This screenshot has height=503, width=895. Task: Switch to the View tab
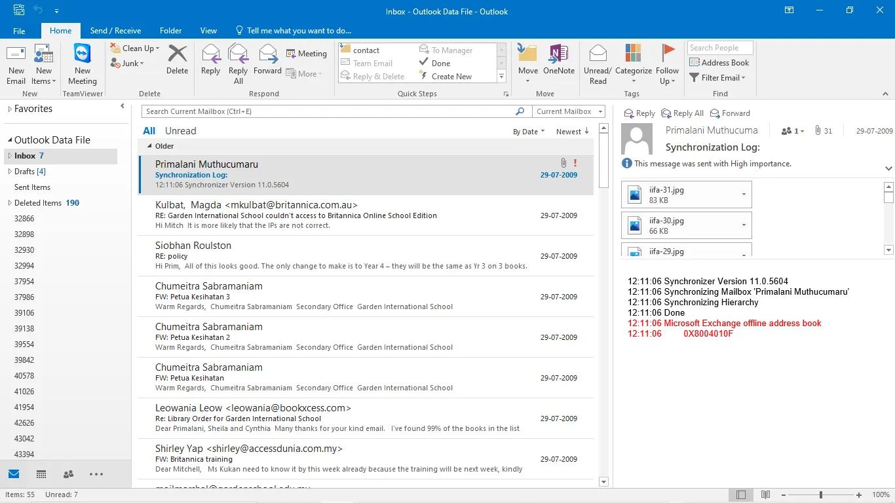coord(208,31)
